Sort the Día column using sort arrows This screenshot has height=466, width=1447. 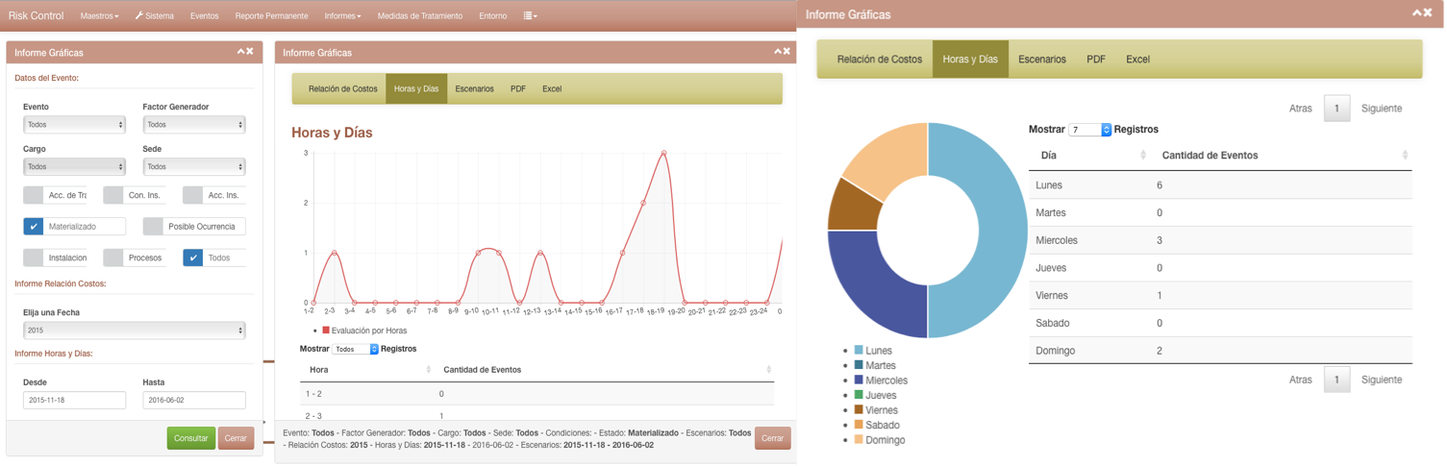click(x=1143, y=156)
